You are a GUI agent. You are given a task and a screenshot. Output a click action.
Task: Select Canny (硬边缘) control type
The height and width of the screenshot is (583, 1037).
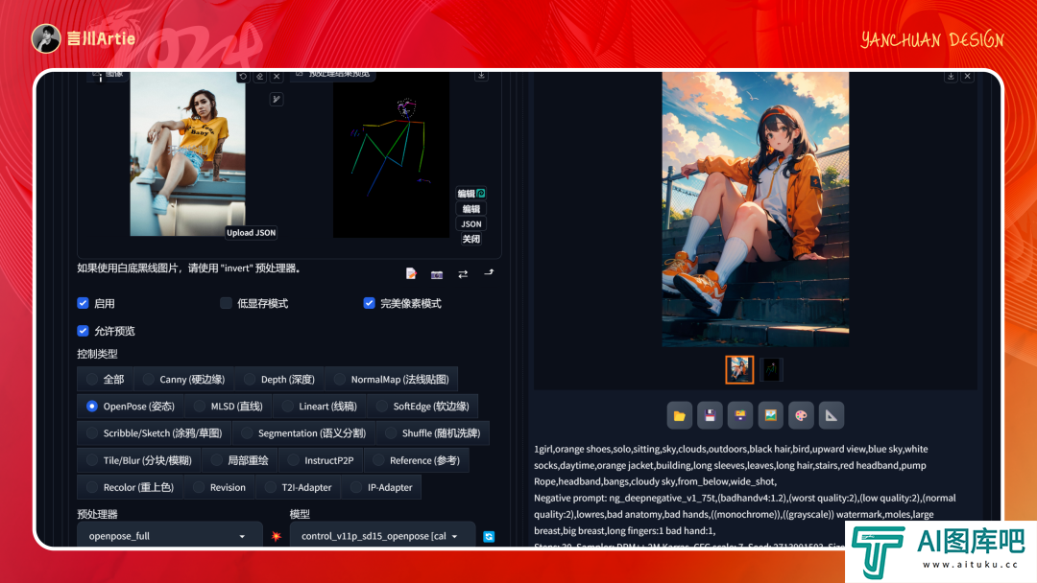[x=183, y=379]
